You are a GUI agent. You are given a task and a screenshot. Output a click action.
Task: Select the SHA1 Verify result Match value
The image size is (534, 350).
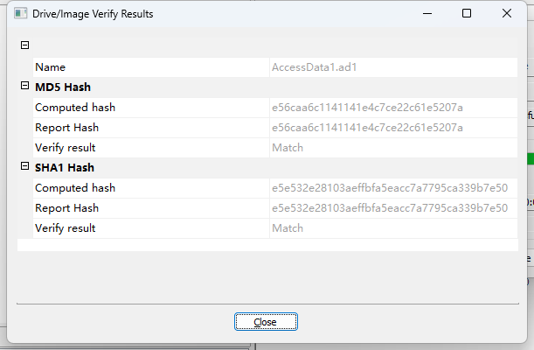coord(288,228)
